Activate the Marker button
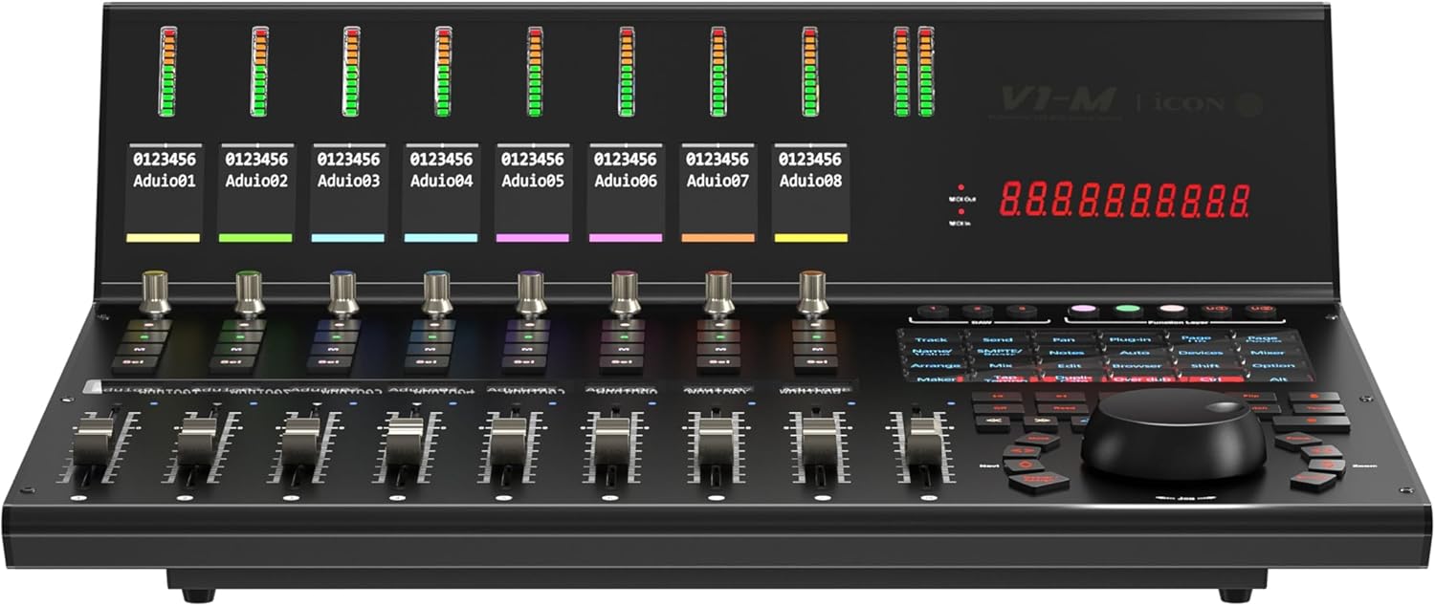The image size is (1435, 606). tap(938, 379)
